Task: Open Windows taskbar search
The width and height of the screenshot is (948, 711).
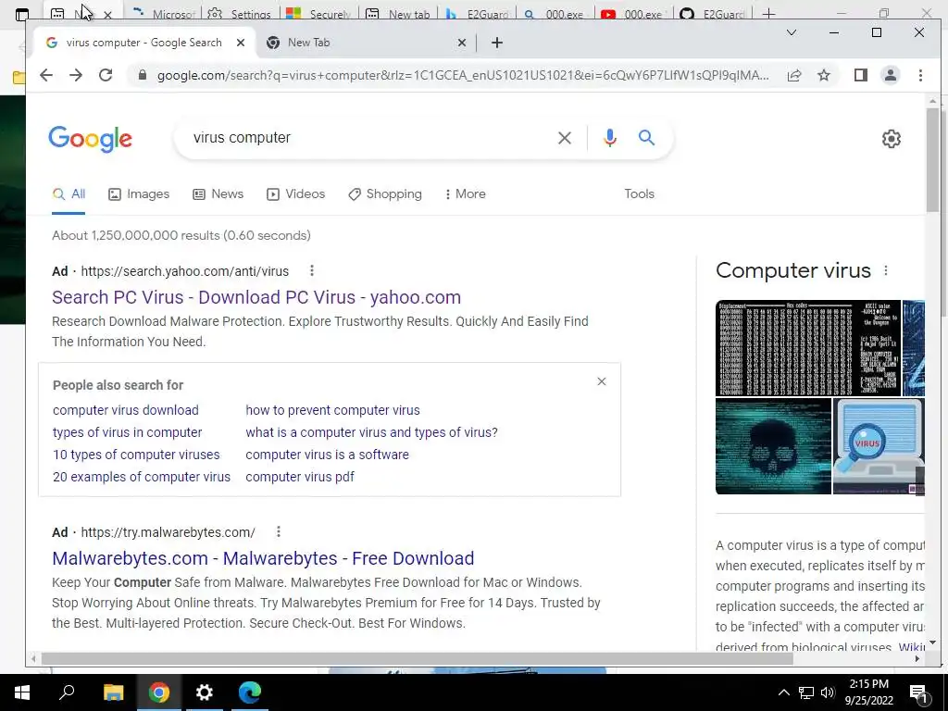Action: 67,692
